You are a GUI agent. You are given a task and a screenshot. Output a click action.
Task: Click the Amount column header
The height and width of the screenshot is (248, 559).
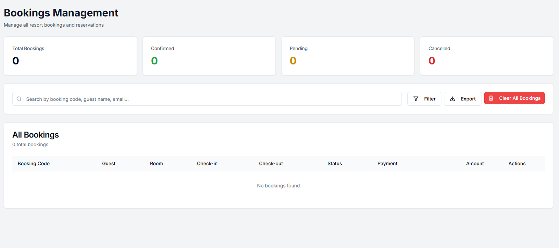475,164
